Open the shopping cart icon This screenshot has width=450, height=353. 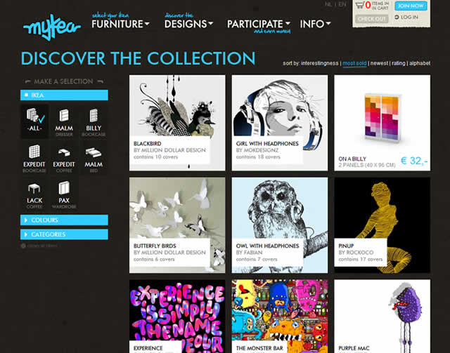[x=359, y=5]
